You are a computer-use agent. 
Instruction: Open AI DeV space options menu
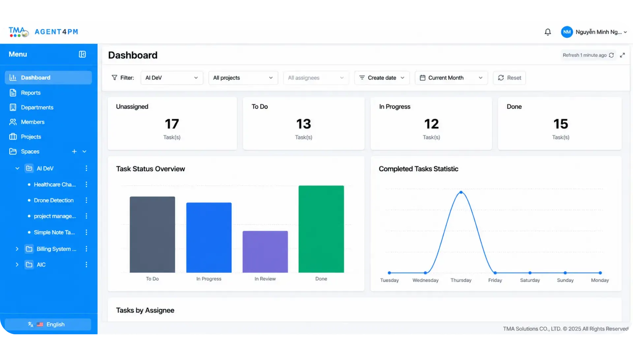pyautogui.click(x=86, y=168)
